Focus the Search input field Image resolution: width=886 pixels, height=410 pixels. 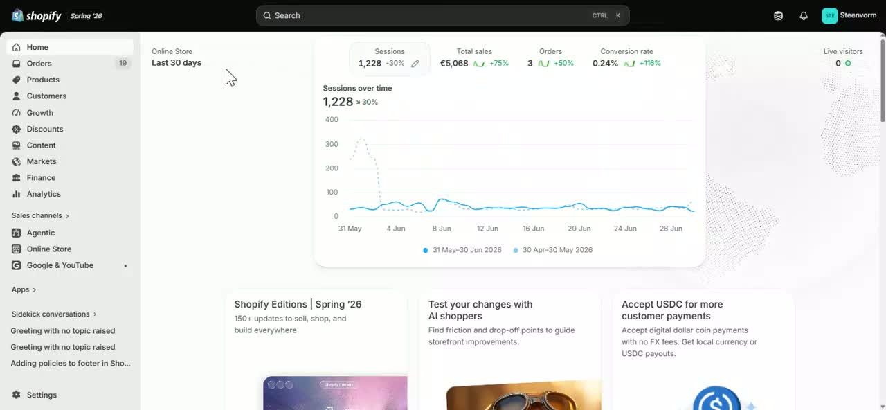tap(442, 15)
